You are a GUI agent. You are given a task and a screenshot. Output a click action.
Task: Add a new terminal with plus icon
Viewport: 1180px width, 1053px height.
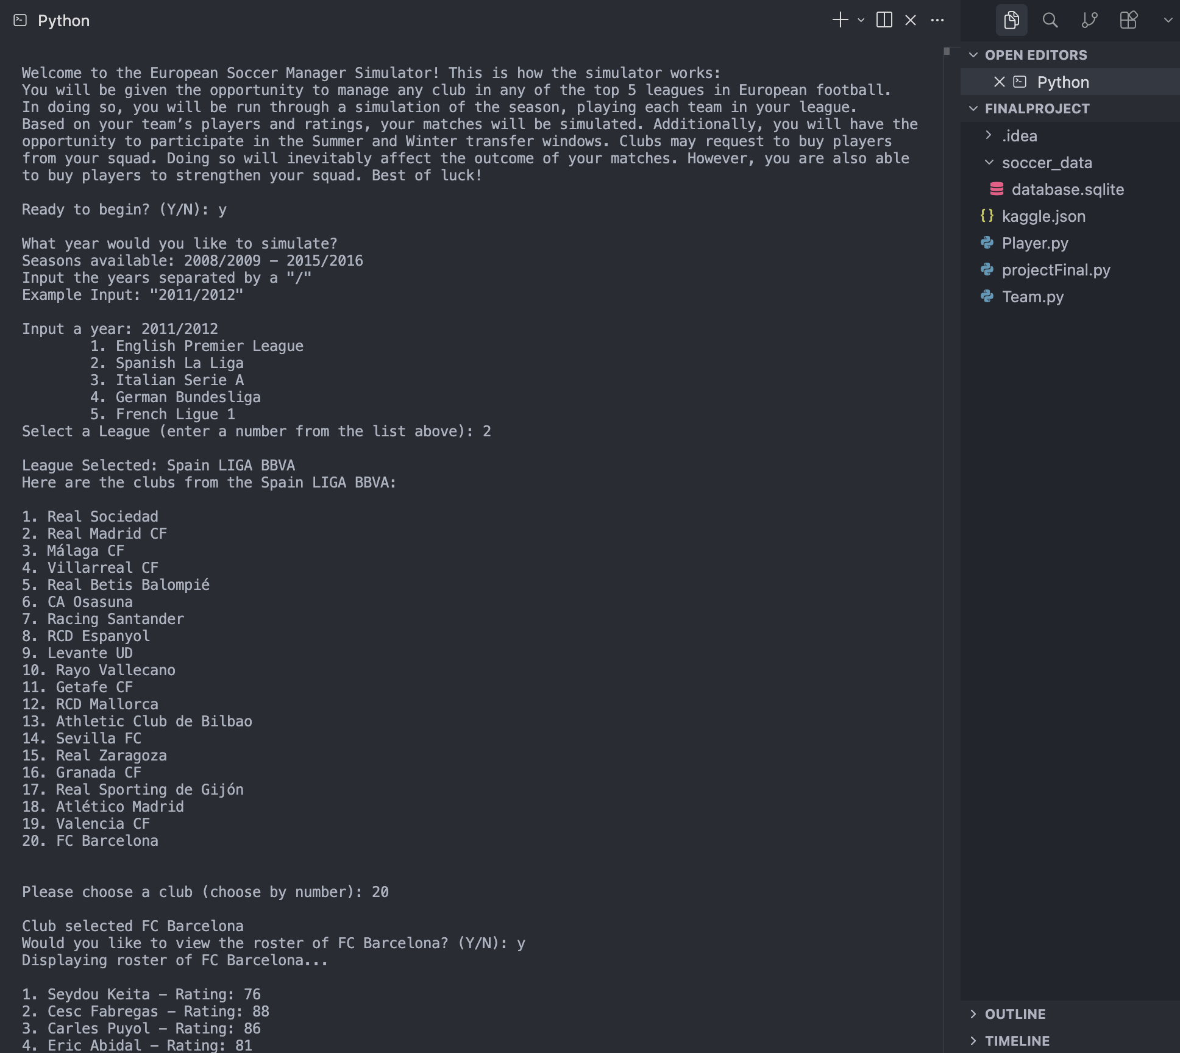[x=840, y=20]
